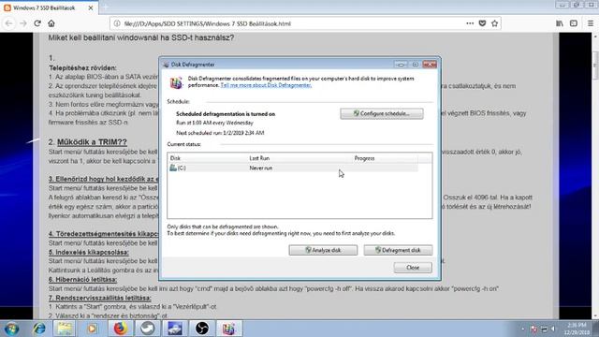The image size is (599, 337).
Task: Go forward in Firefox browser
Action: [x=23, y=23]
